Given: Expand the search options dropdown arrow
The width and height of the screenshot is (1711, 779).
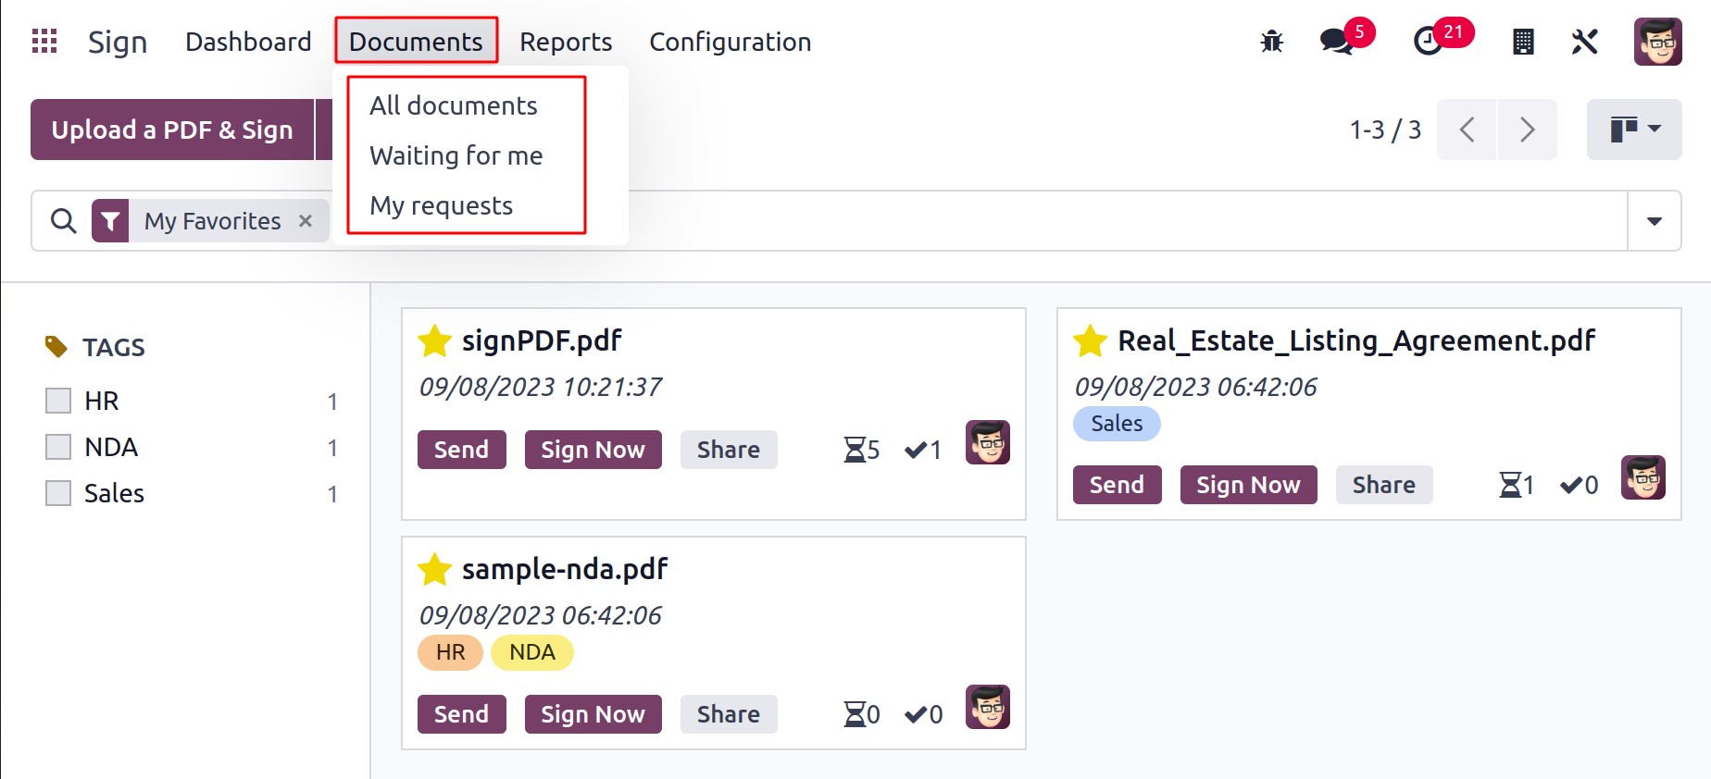Looking at the screenshot, I should tap(1655, 221).
